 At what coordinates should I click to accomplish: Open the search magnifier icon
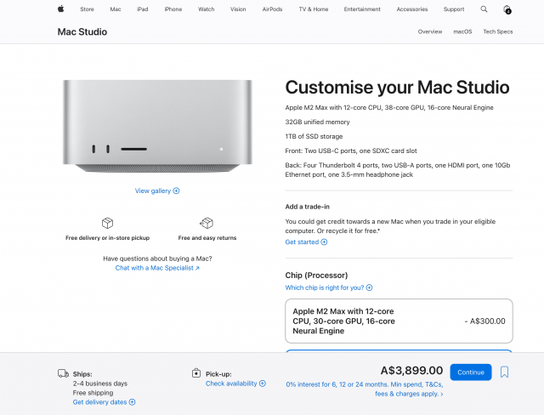coord(484,9)
